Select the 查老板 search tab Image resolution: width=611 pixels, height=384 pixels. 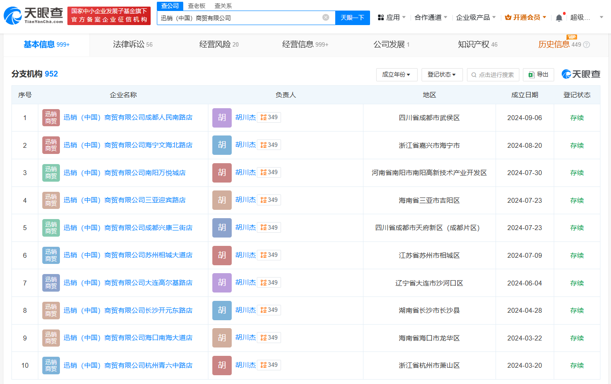[196, 6]
